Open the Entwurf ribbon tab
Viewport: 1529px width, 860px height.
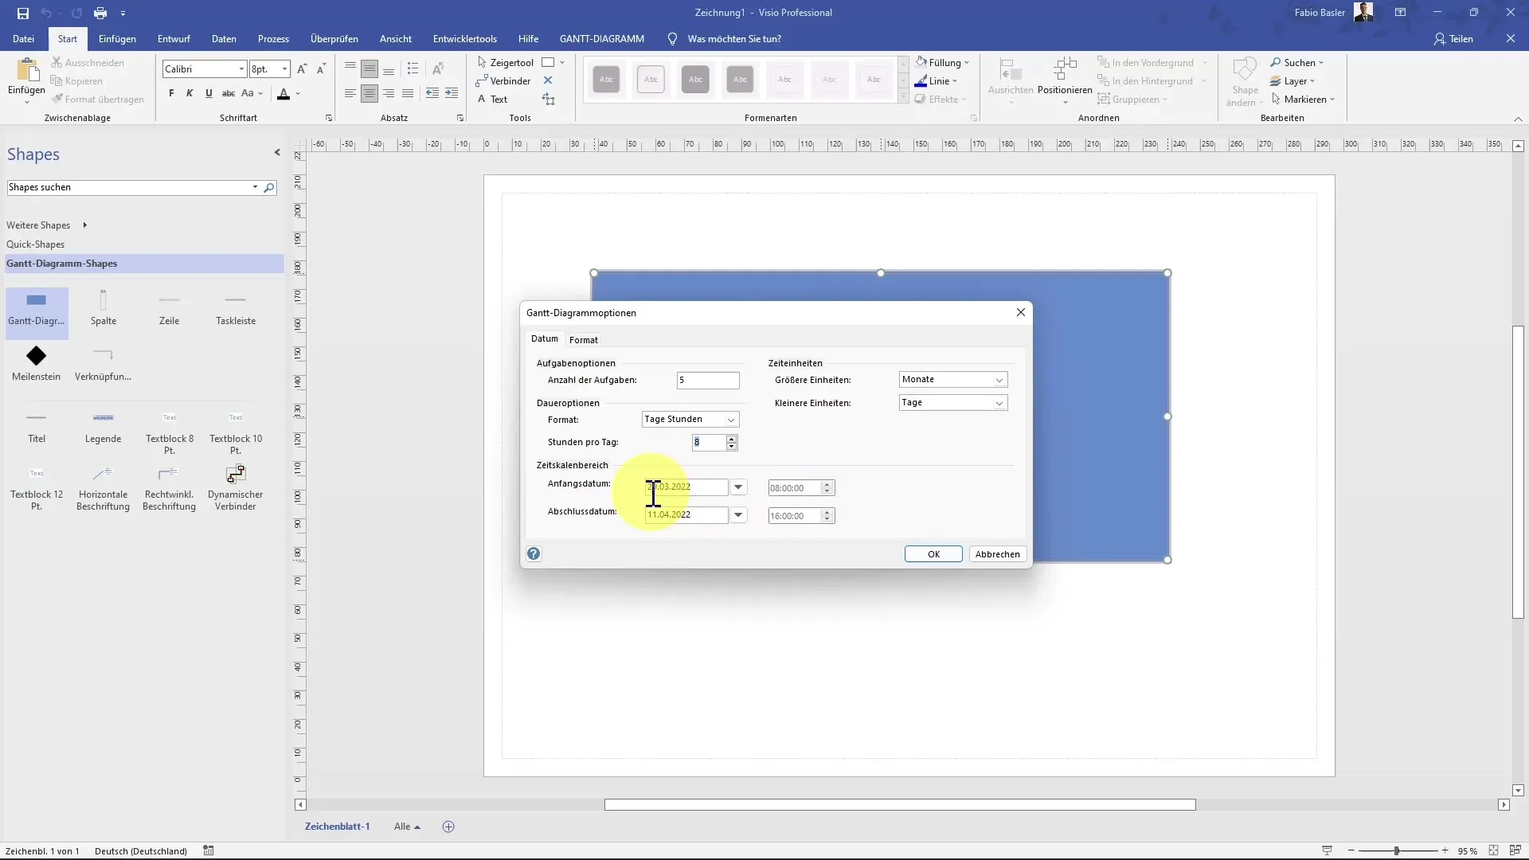tap(174, 38)
